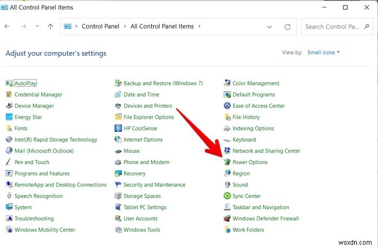This screenshot has width=378, height=248.
Task: Click the Power Options battery icon
Action: click(227, 162)
